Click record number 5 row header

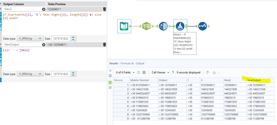(x=121, y=102)
